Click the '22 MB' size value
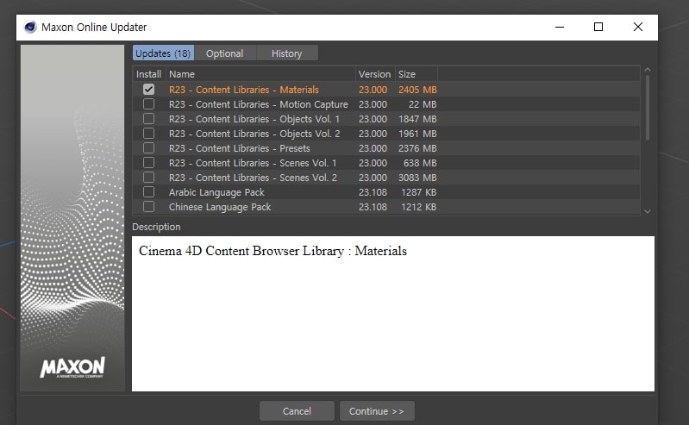This screenshot has width=689, height=425. (x=423, y=104)
